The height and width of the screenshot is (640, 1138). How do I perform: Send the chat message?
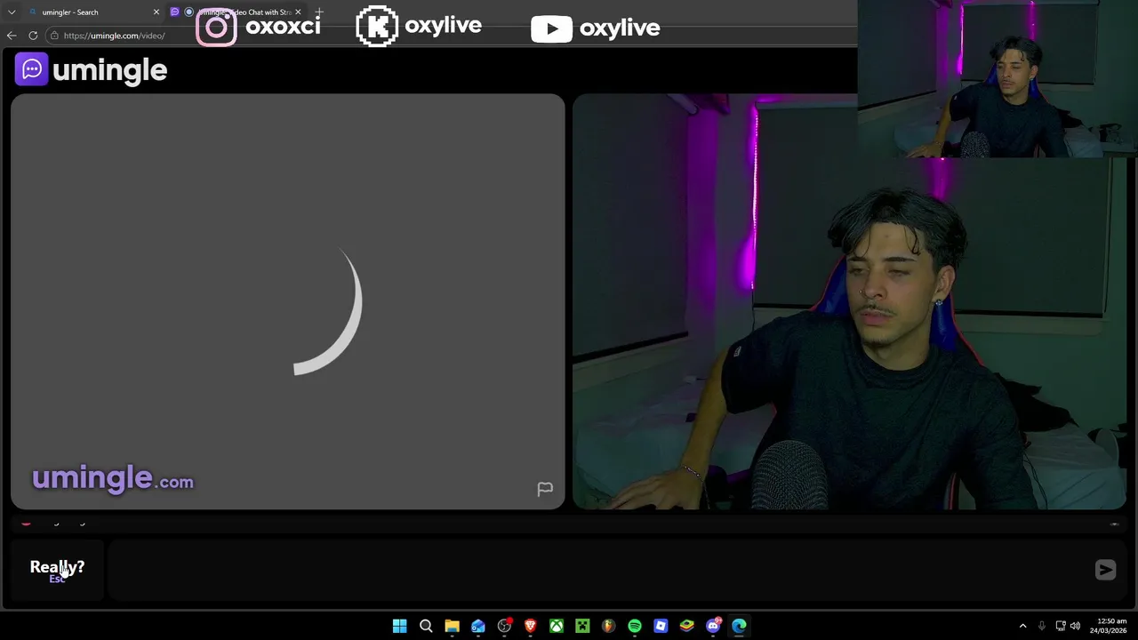[1105, 570]
